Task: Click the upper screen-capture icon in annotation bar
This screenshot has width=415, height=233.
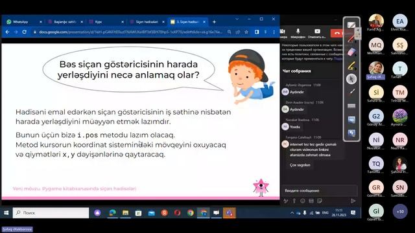Action: coord(351,119)
